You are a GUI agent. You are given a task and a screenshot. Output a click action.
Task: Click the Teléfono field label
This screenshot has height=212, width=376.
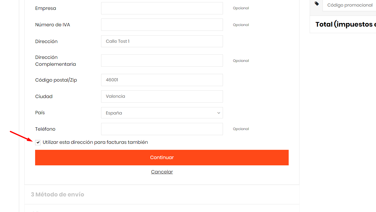coord(45,129)
